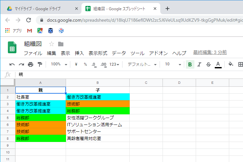The height and width of the screenshot is (162, 243).
Task: Open the ヘルプ menu
Action: (x=179, y=53)
